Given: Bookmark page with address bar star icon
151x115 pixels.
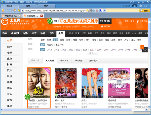Looking at the screenshot, I should tap(87, 11).
